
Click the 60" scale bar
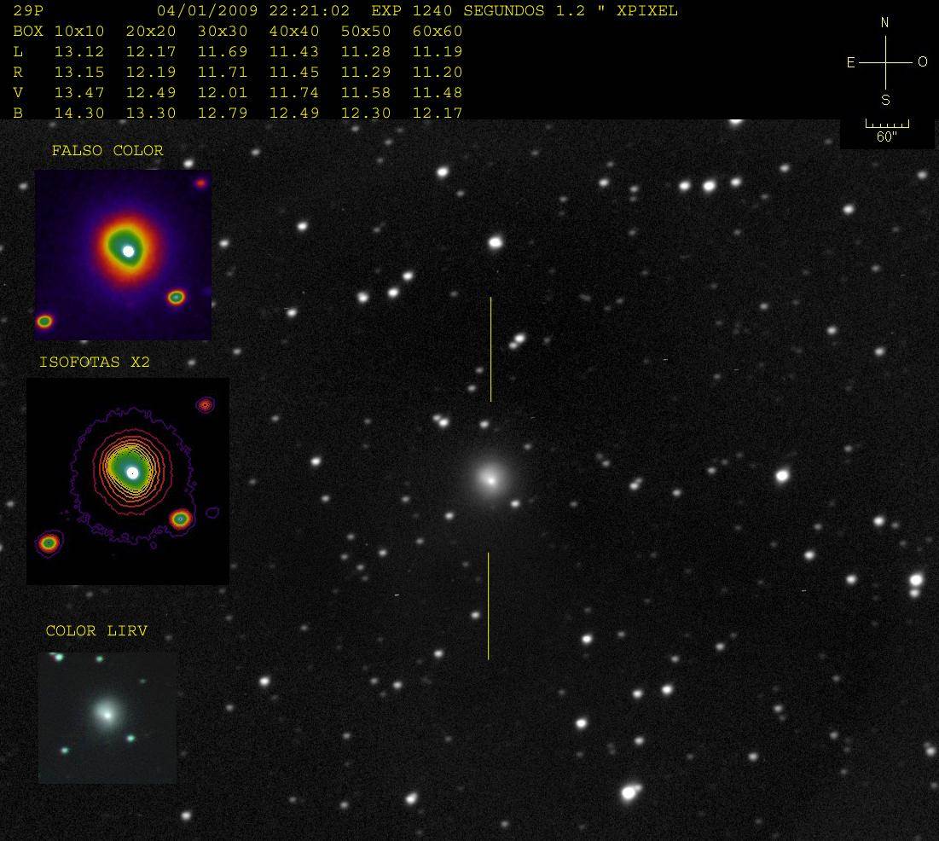coord(887,130)
